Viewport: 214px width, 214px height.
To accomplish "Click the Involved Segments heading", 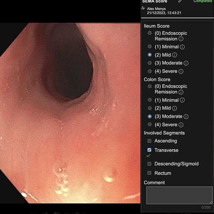I will (164, 133).
